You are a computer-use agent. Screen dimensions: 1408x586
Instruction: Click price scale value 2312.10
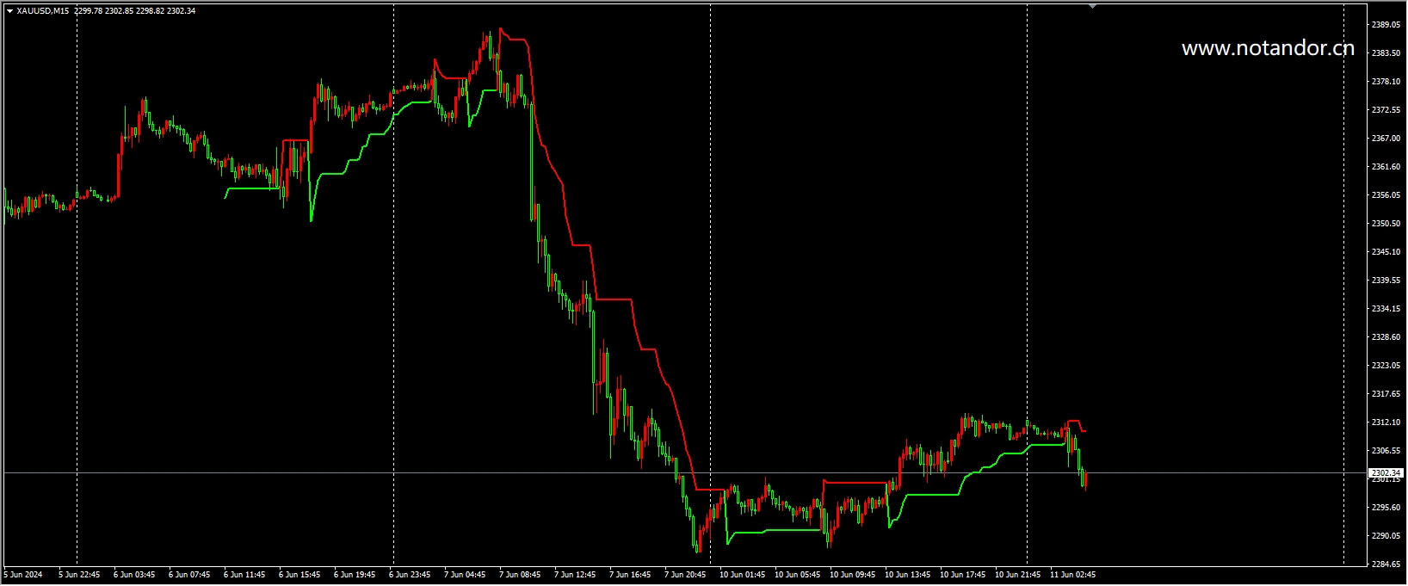(x=1386, y=423)
